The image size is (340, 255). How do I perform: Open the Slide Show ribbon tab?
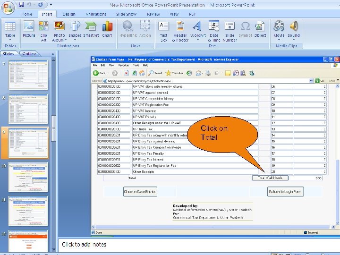126,14
